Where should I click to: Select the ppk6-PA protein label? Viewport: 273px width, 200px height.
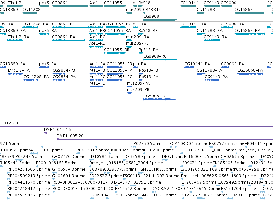pos(48,64)
